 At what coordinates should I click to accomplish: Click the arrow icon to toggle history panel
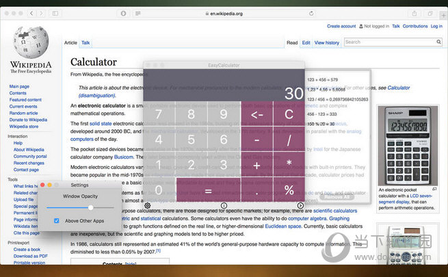(x=300, y=205)
